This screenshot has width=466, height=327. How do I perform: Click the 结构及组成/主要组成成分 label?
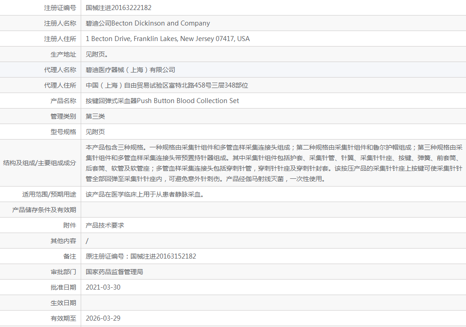(x=40, y=163)
